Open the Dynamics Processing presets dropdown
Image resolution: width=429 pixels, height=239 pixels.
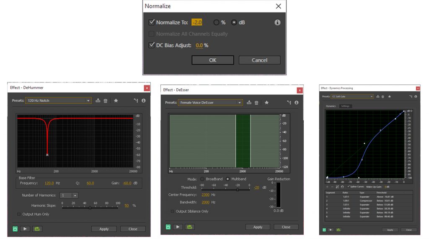coord(371,96)
